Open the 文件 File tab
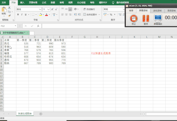This screenshot has height=121, width=177. tap(4, 2)
